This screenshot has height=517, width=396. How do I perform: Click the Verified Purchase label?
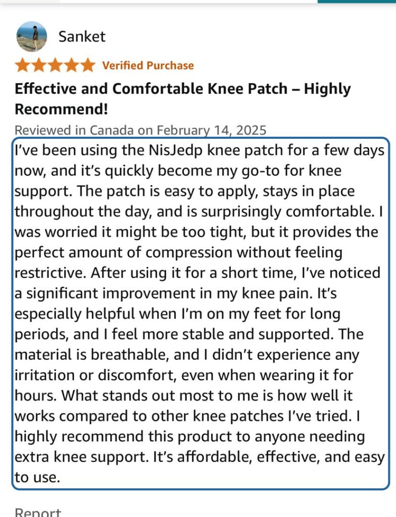tap(147, 66)
